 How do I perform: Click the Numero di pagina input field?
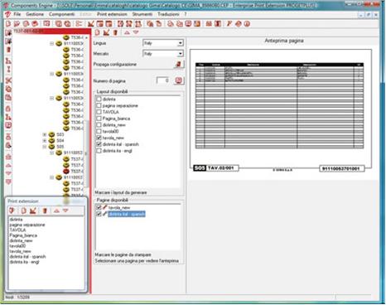pos(163,80)
